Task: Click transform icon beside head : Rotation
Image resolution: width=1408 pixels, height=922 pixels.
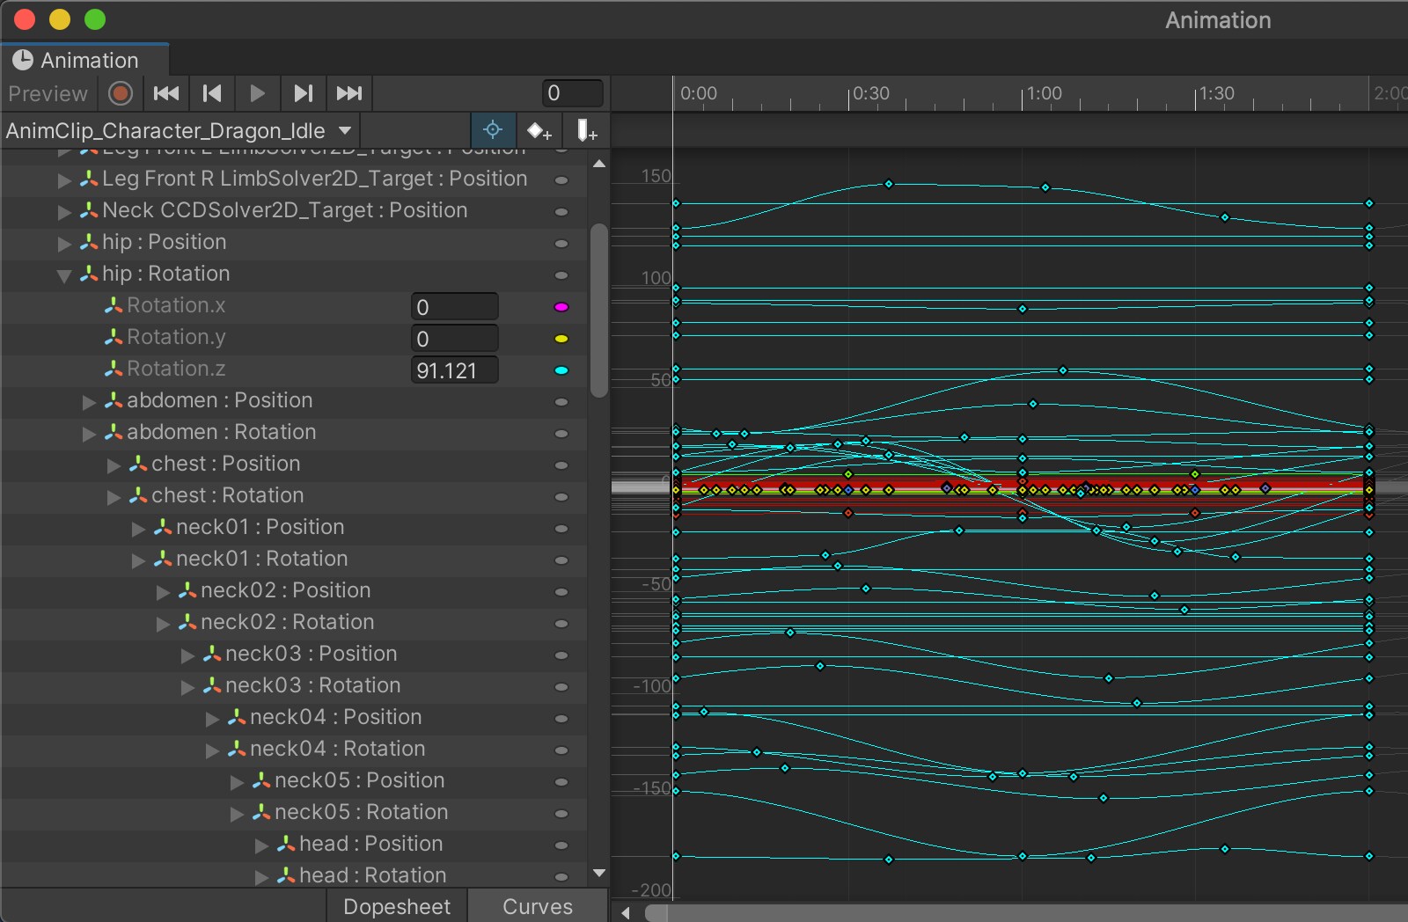Action: pyautogui.click(x=286, y=875)
